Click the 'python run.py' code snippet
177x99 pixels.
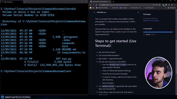point(108,86)
